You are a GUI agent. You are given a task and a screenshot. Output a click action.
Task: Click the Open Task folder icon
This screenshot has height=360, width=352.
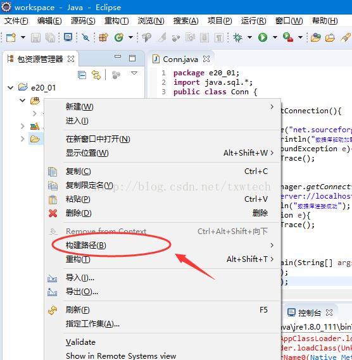click(x=315, y=37)
